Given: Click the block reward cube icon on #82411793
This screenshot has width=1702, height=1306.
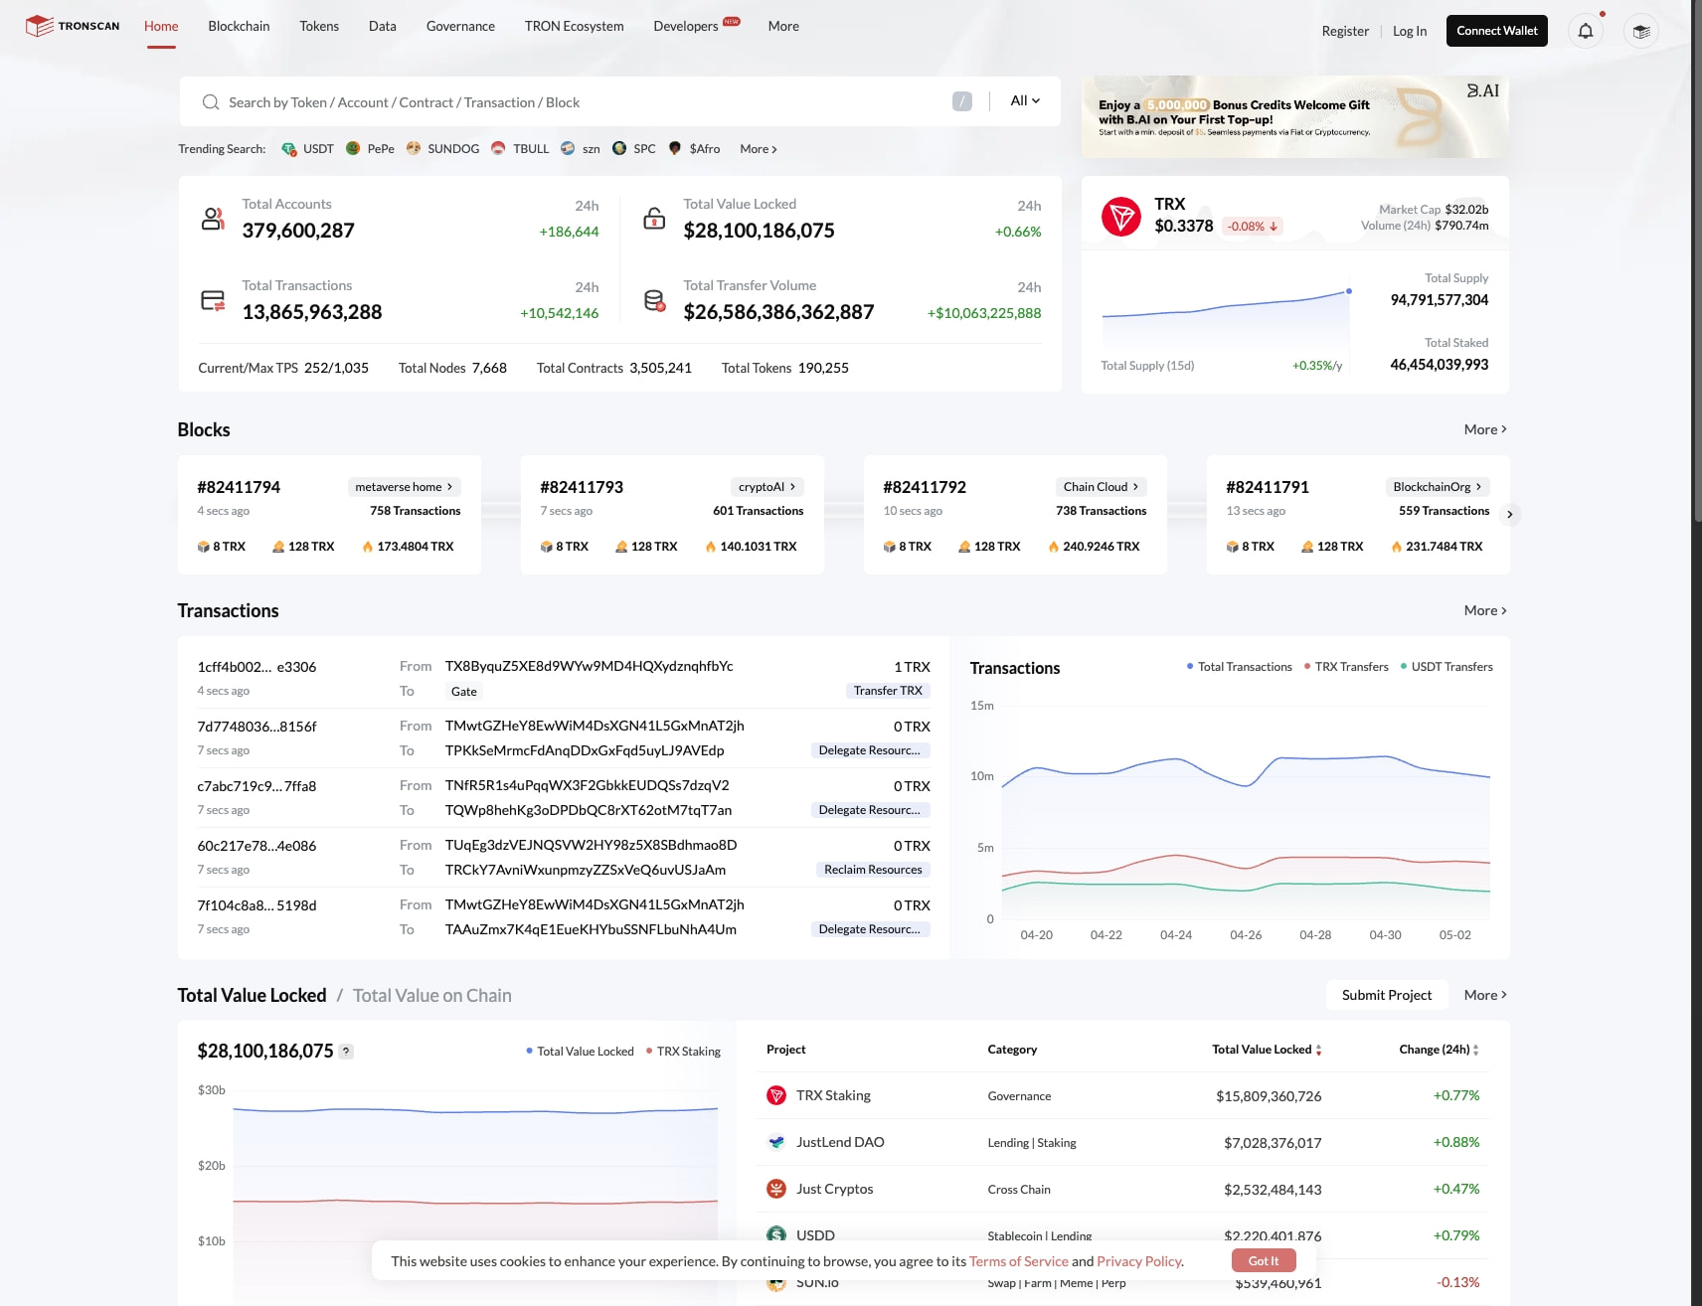Looking at the screenshot, I should point(546,547).
